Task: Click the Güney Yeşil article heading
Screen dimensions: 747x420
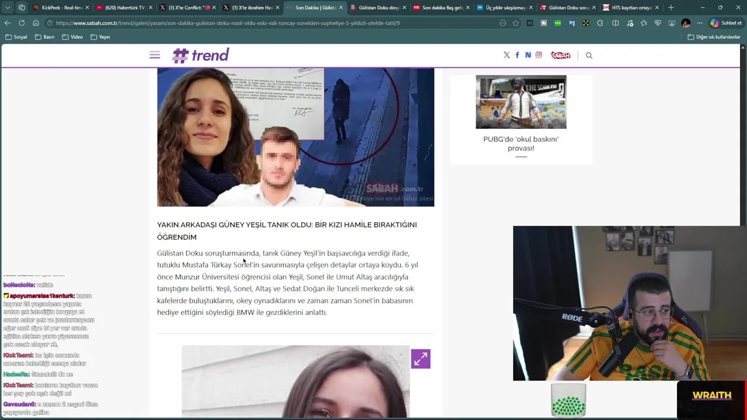Action: tap(287, 230)
